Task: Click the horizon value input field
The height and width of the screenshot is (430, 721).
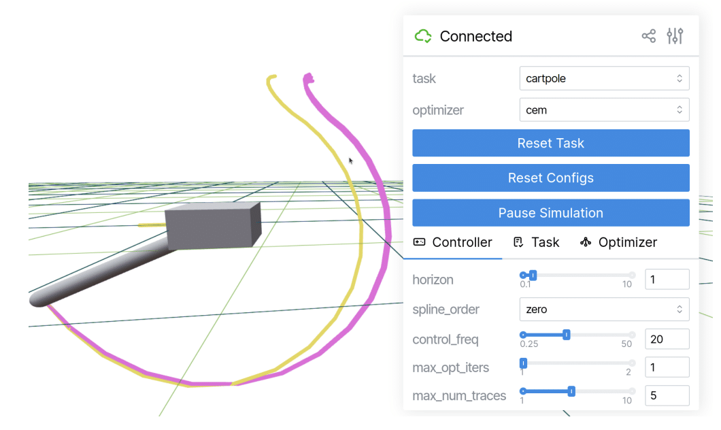Action: click(666, 280)
